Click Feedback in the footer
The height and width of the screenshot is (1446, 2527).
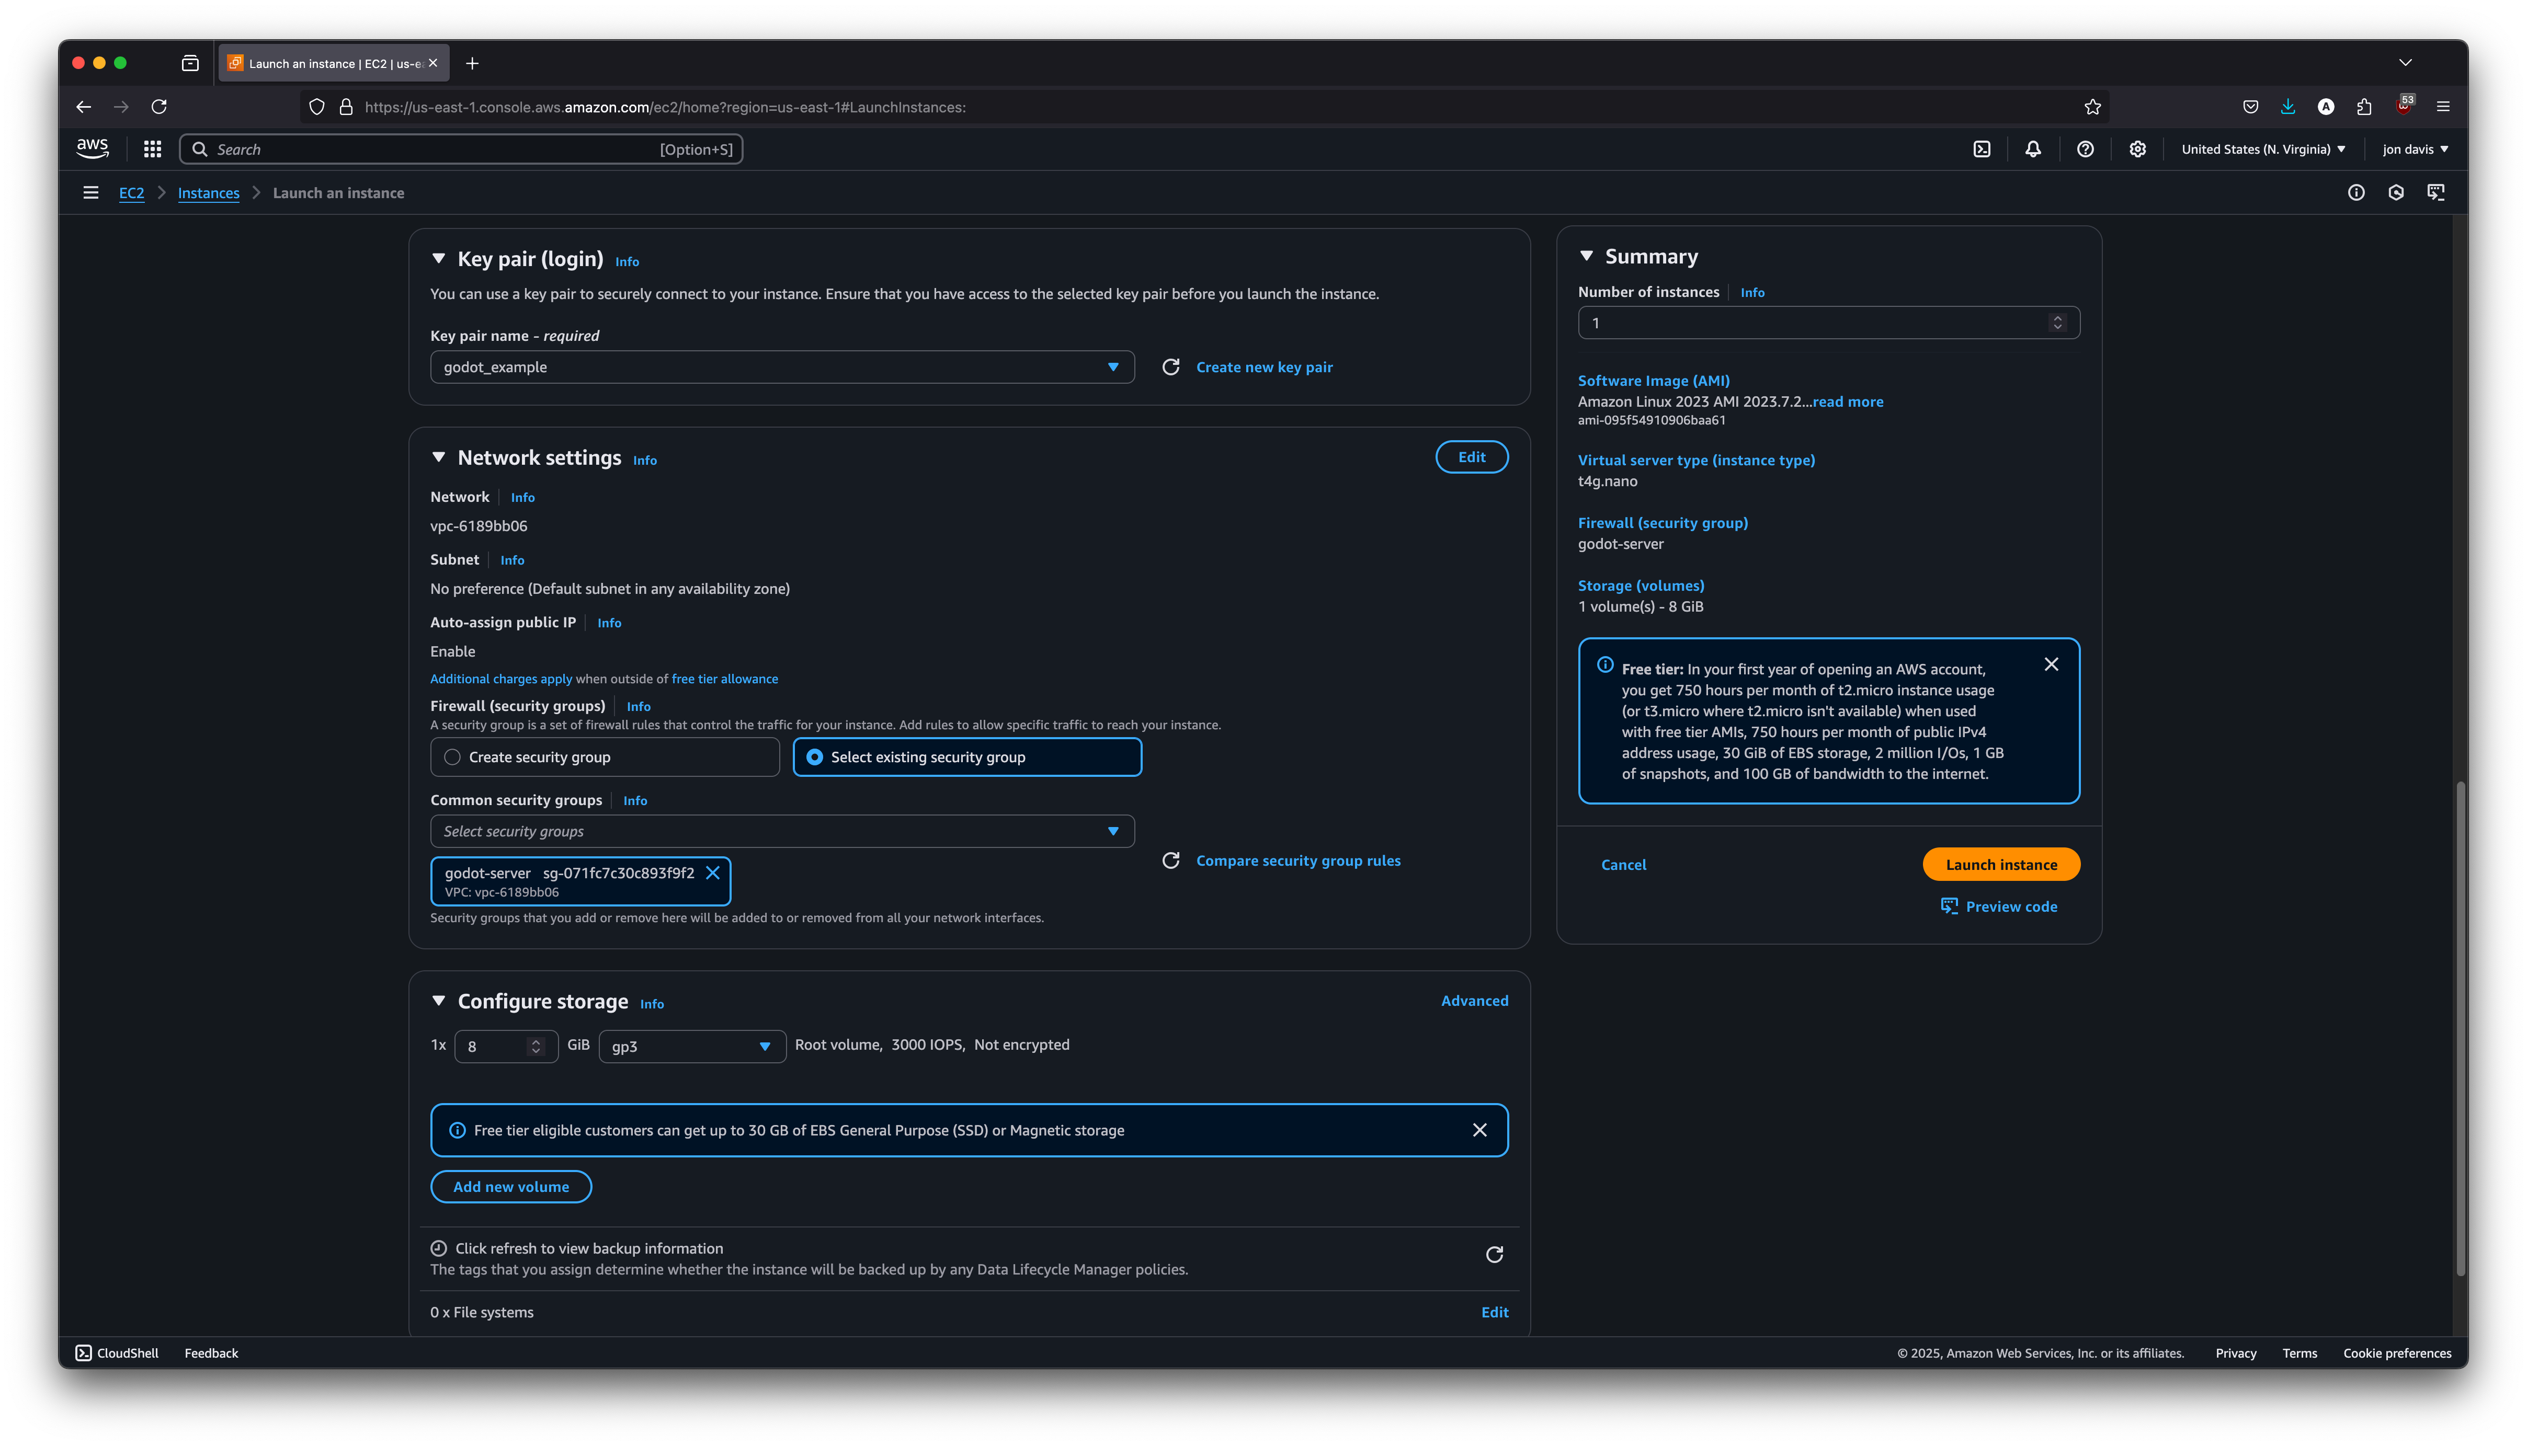[x=212, y=1352]
